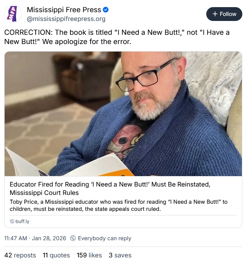The height and width of the screenshot is (262, 244).
Task: Click the blue verified checkmark badge
Action: click(x=106, y=10)
